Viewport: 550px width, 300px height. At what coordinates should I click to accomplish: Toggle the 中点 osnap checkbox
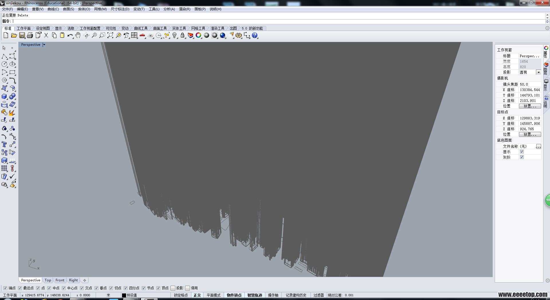tap(49, 288)
